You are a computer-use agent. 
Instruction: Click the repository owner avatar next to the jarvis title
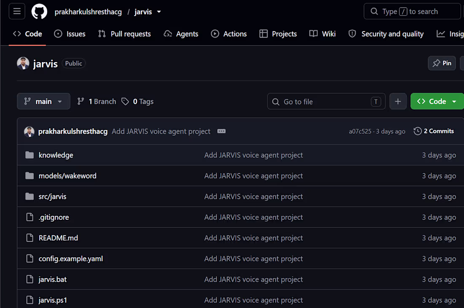pos(23,63)
